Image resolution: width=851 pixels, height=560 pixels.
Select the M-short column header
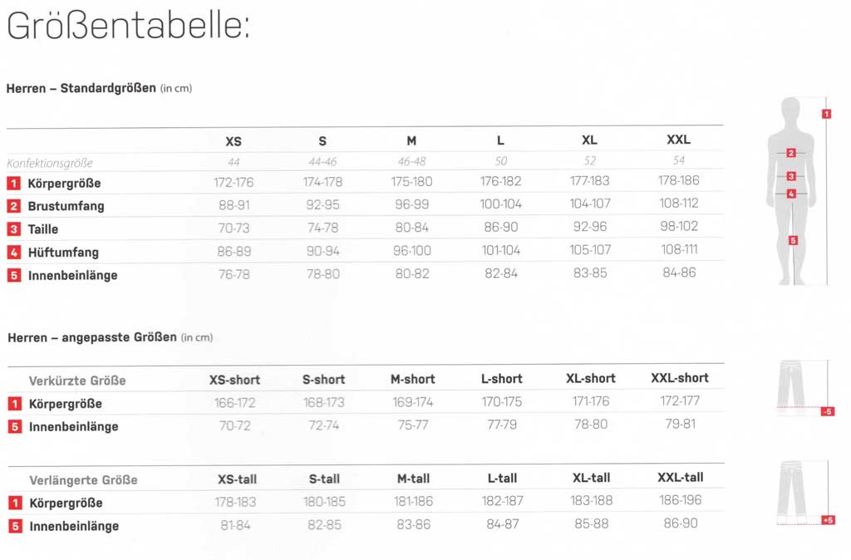tap(412, 379)
